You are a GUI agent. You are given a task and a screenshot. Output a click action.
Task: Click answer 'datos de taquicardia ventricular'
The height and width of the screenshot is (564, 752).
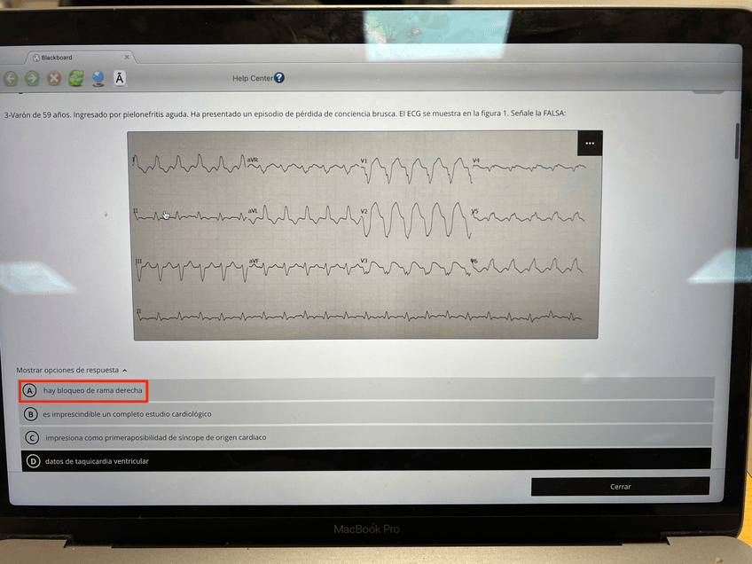97,461
